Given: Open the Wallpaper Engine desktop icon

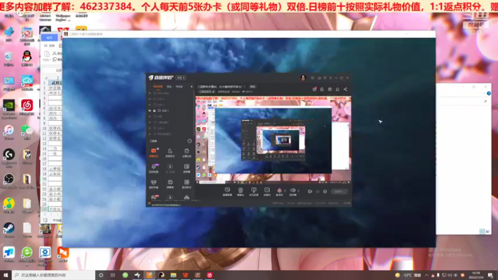Looking at the screenshot, I should pos(45,256).
